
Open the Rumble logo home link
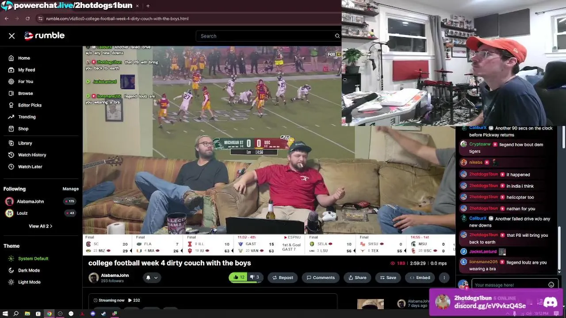click(x=44, y=35)
